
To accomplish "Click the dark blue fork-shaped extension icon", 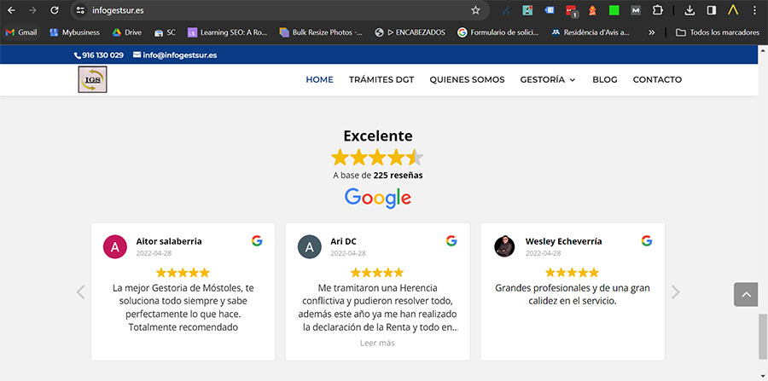I will click(506, 10).
